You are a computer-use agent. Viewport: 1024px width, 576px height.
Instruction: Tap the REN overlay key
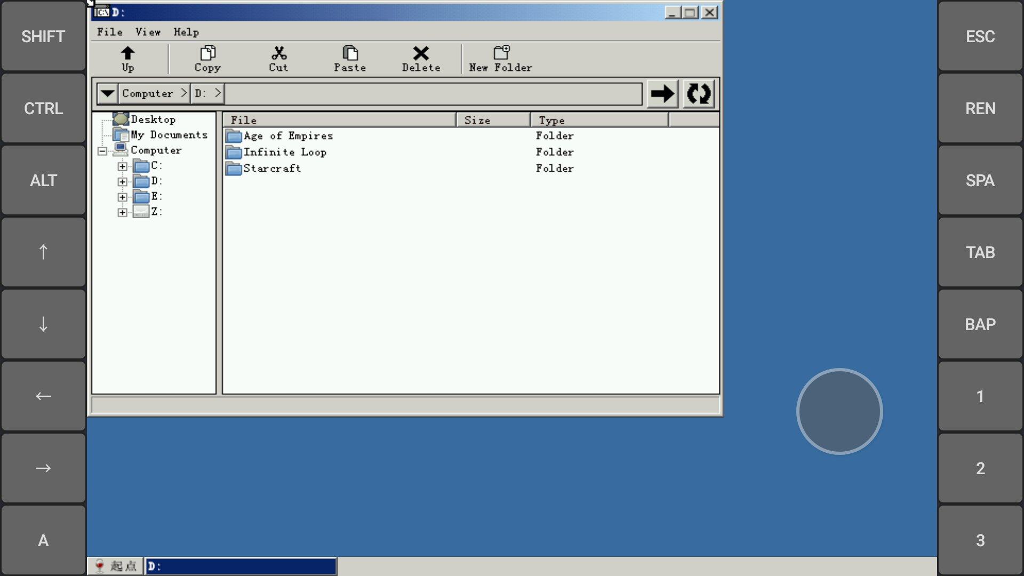click(x=980, y=108)
